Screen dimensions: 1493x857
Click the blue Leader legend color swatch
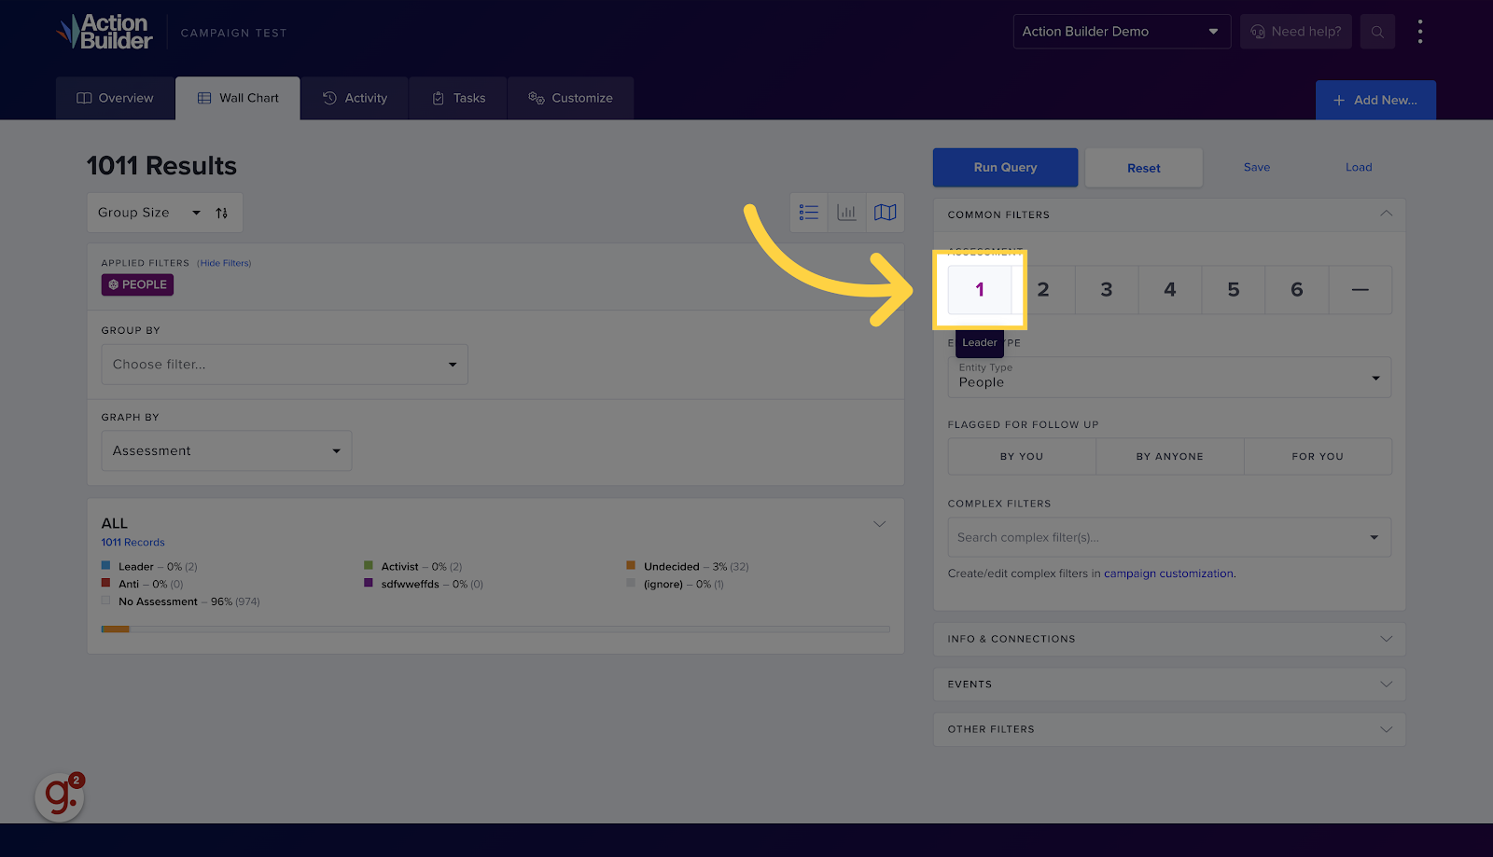(x=106, y=566)
